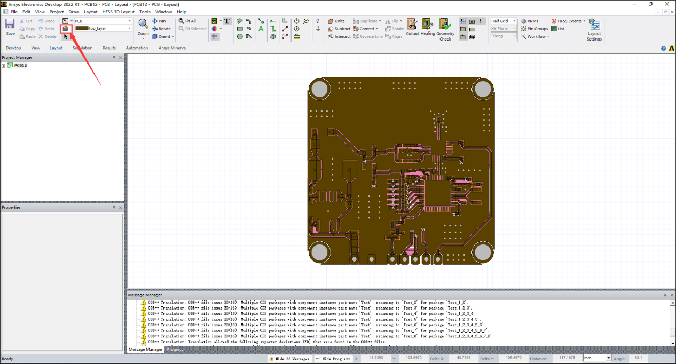Close the Project Manager panel
This screenshot has width=676, height=364.
coord(120,58)
